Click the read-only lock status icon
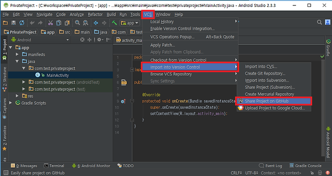The width and height of the screenshot is (332, 176). coord(312,173)
